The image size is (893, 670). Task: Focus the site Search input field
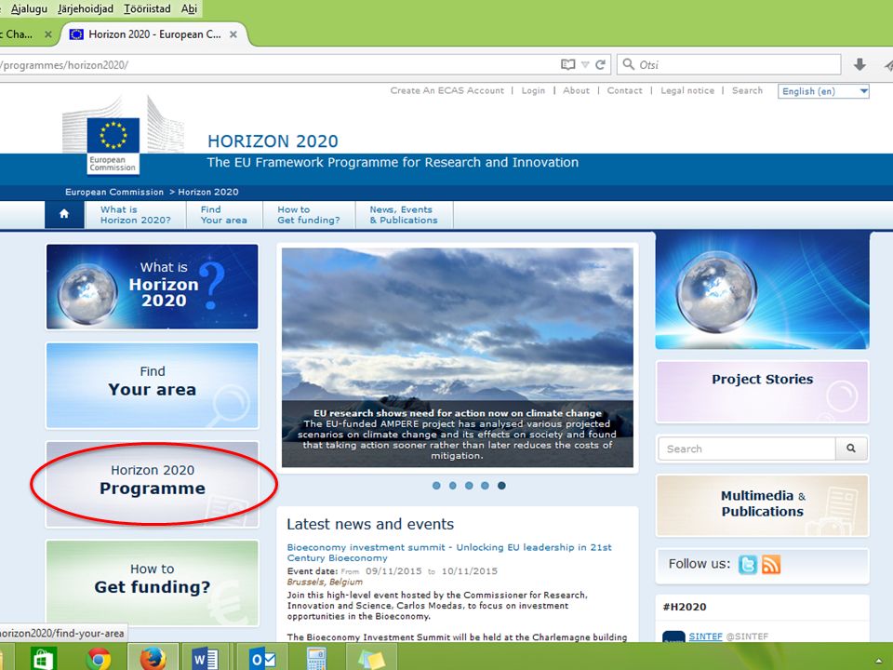coord(747,449)
